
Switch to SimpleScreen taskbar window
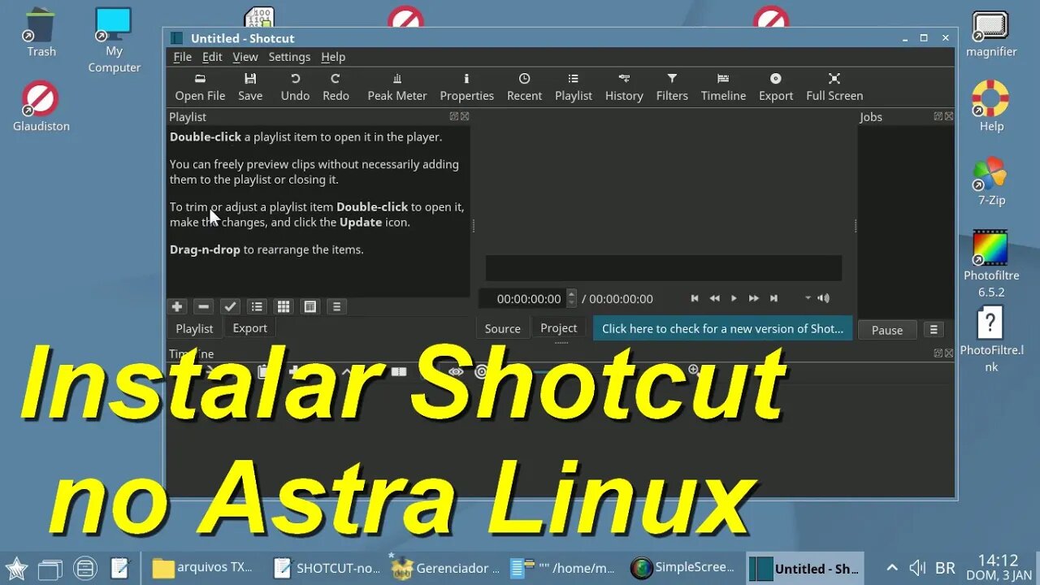coord(682,568)
